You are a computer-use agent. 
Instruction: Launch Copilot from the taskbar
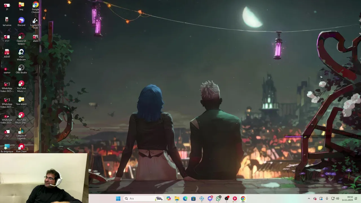[169, 198]
